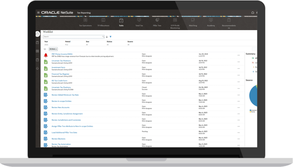Click the lock icon beside search
The width and height of the screenshot is (293, 167).
pyautogui.click(x=107, y=37)
